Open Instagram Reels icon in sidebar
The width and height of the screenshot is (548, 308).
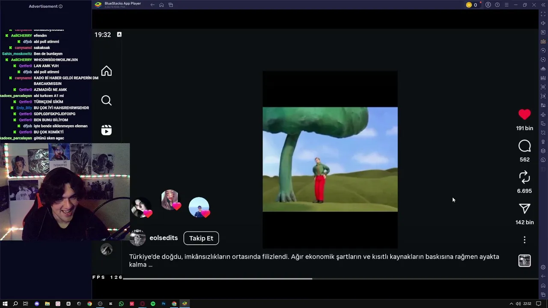tap(106, 130)
